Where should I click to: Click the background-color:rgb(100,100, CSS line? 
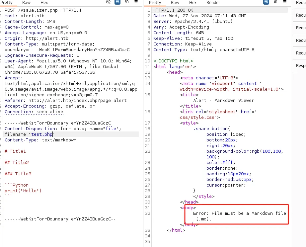pos(245,151)
